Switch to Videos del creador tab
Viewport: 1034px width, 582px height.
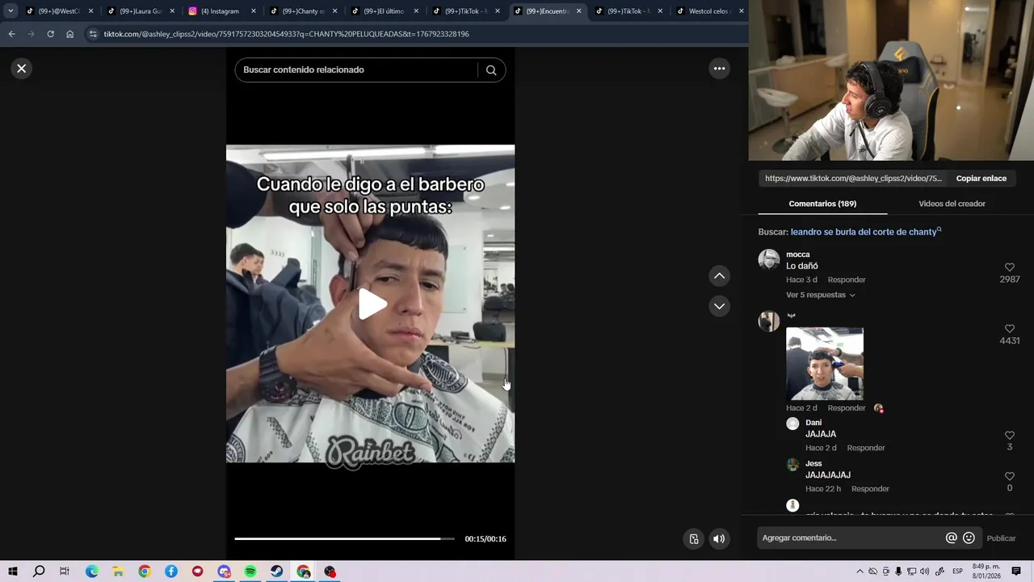click(x=952, y=204)
